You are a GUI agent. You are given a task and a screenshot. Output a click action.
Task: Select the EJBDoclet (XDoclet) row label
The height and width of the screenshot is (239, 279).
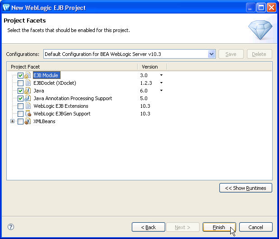coord(55,83)
